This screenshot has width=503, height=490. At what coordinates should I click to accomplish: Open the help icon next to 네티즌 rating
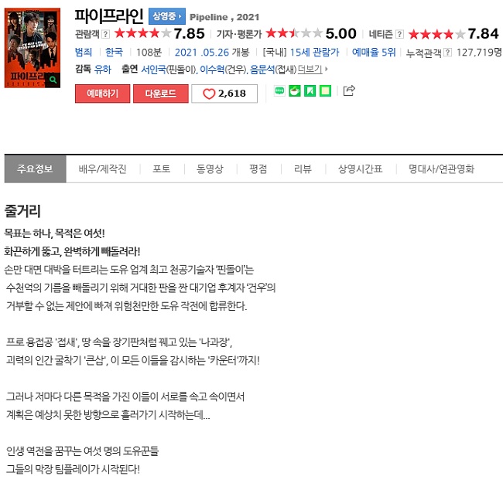pos(399,34)
